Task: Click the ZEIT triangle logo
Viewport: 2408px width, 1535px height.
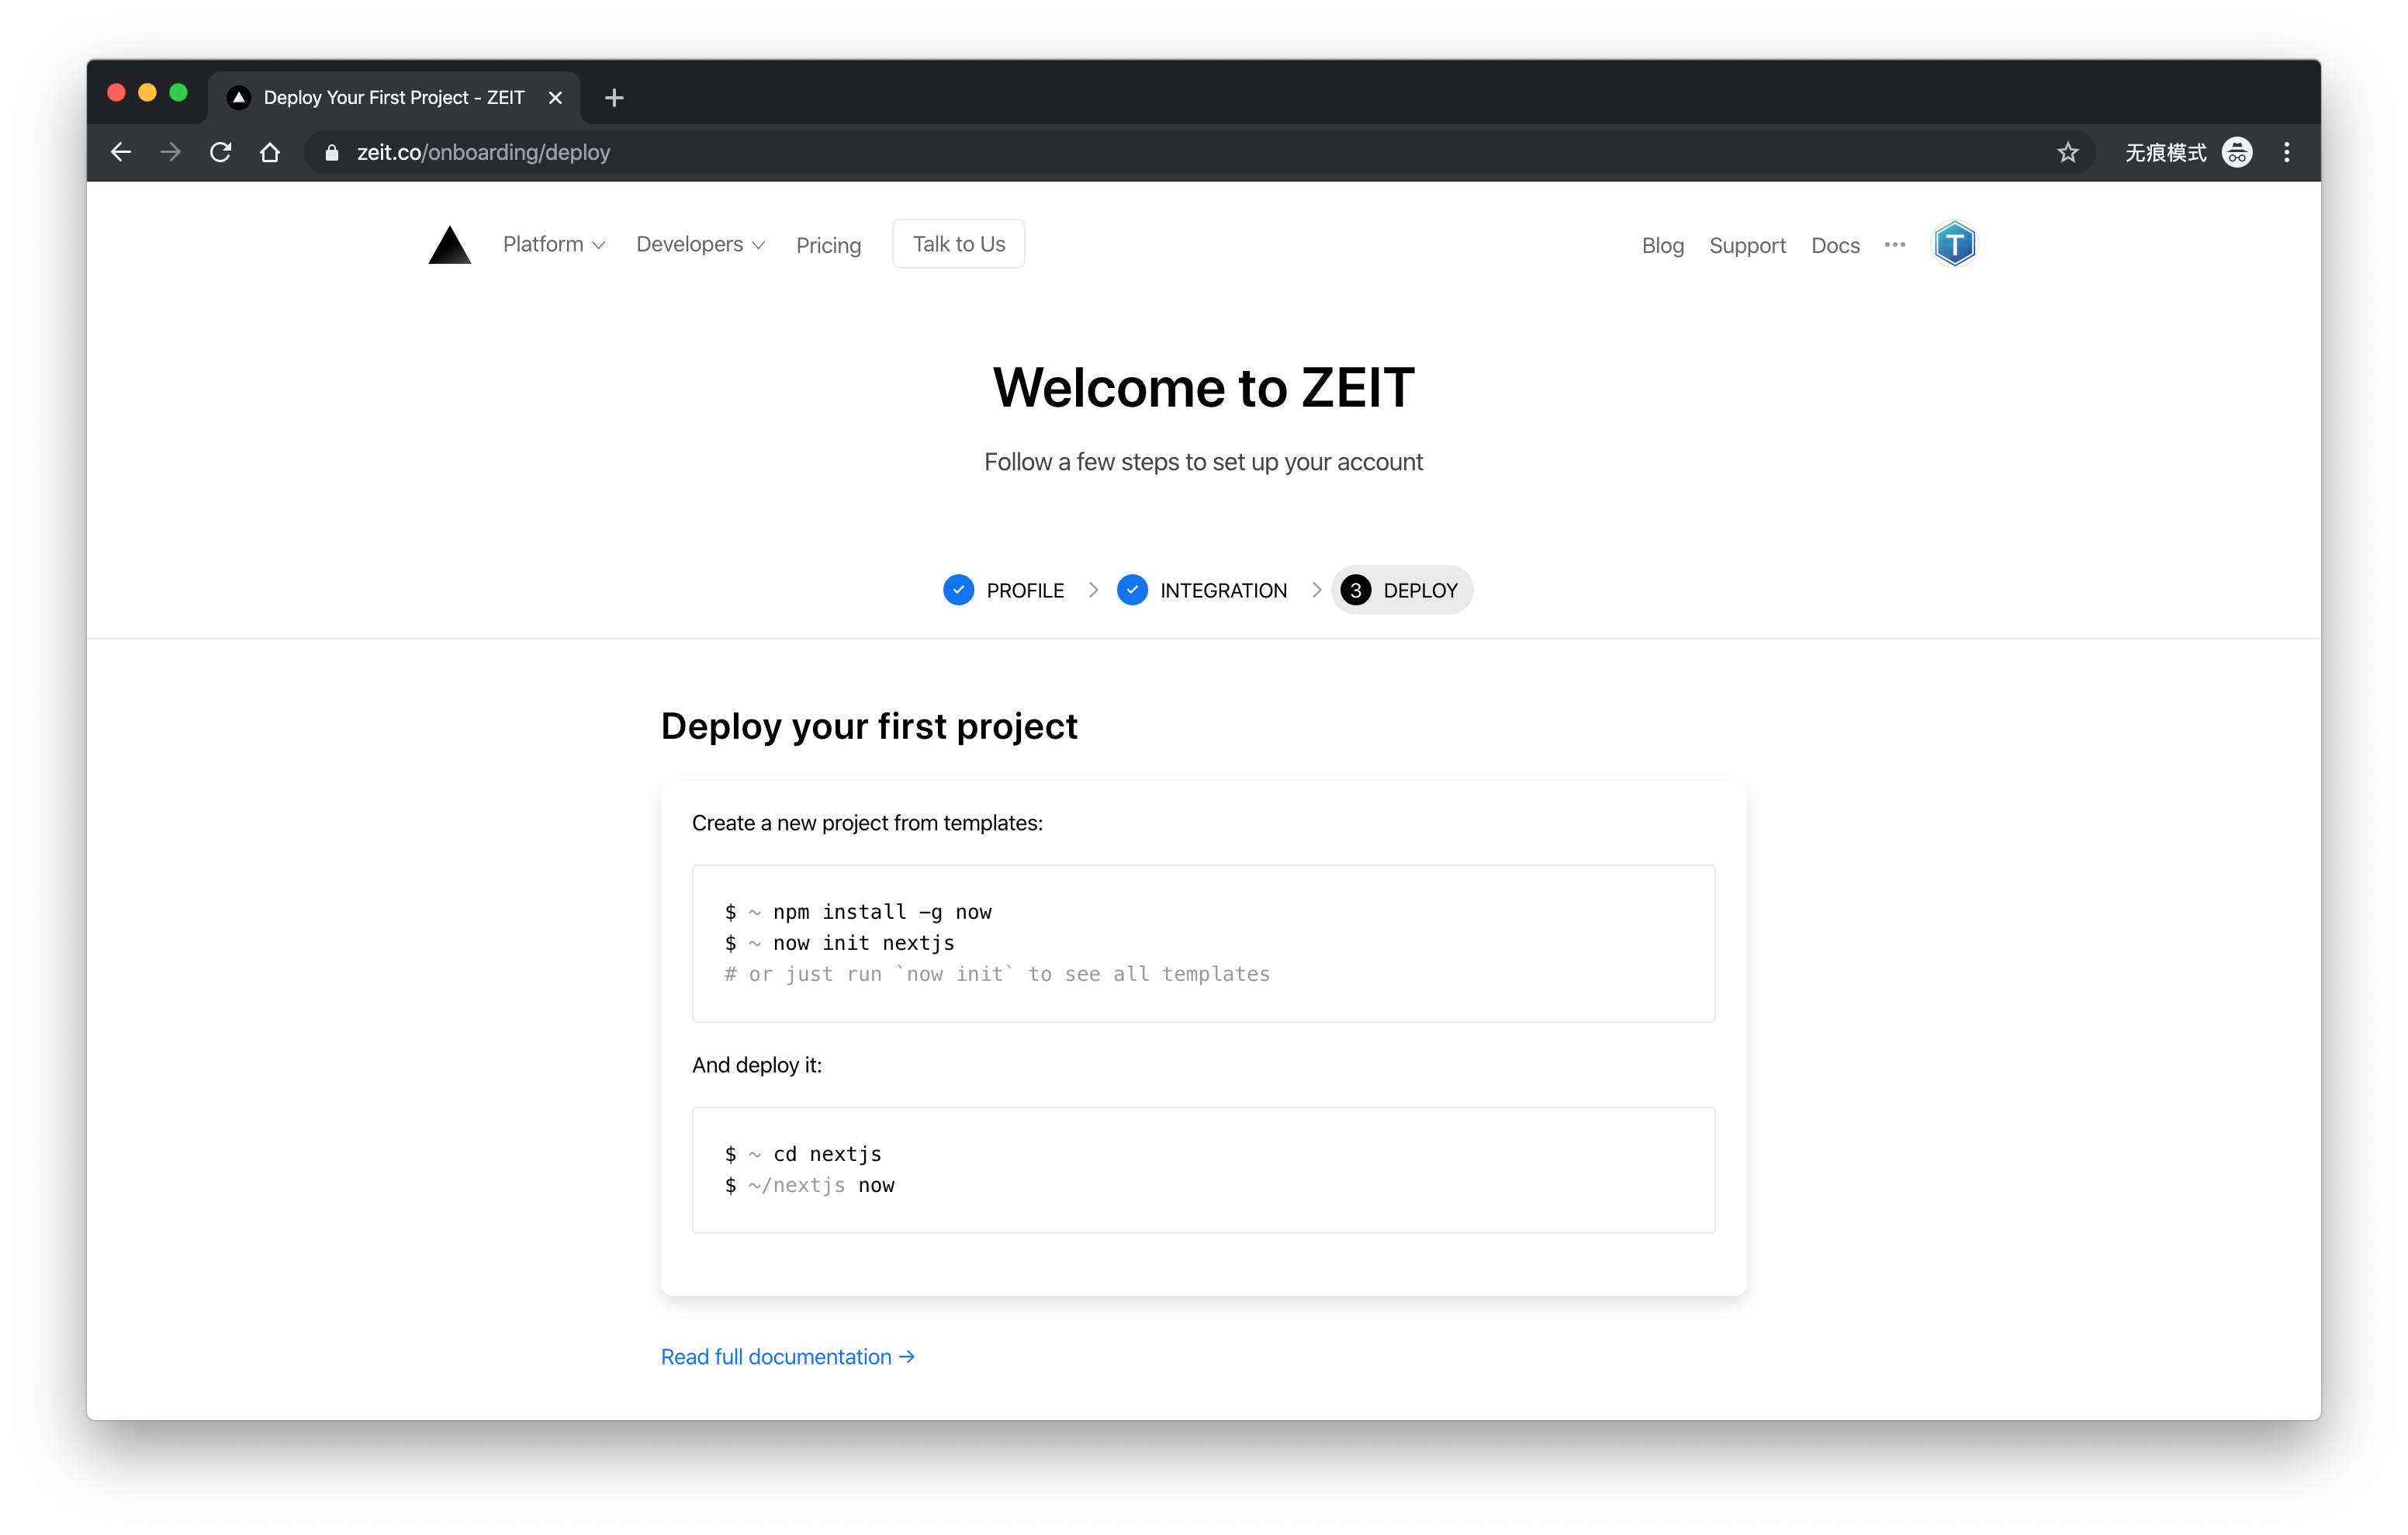Action: click(449, 245)
